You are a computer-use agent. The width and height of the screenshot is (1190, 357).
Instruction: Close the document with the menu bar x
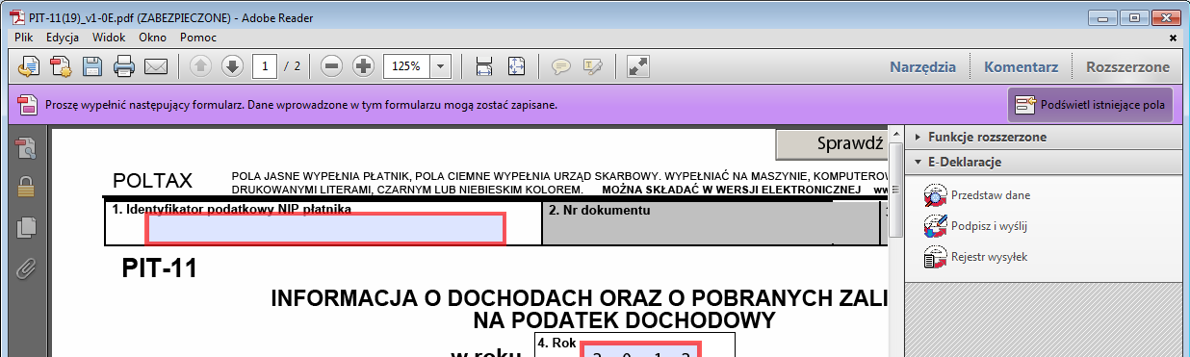pos(1172,38)
